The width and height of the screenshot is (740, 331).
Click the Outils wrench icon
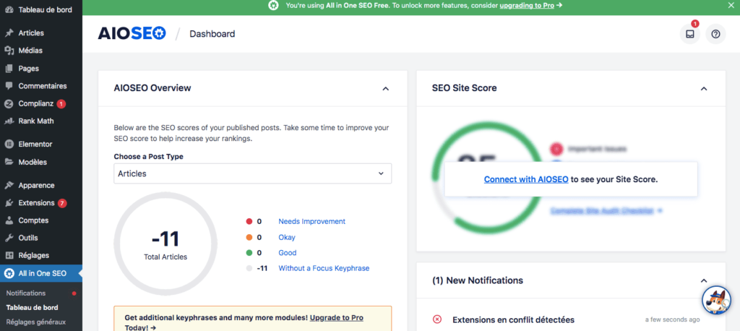pyautogui.click(x=9, y=238)
